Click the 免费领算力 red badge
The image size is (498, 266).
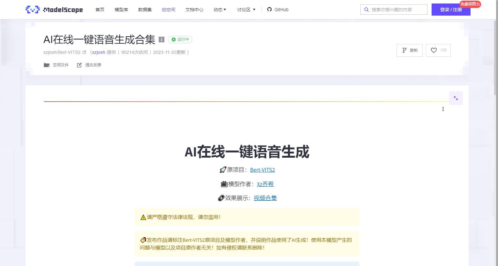pos(470,4)
